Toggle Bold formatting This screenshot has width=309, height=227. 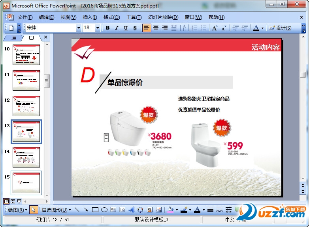click(x=107, y=28)
